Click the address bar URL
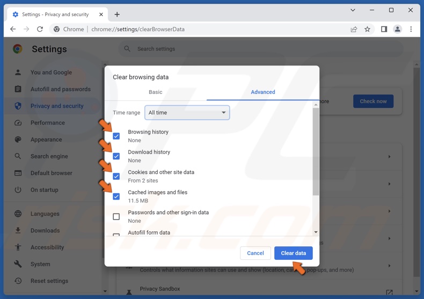 point(138,29)
